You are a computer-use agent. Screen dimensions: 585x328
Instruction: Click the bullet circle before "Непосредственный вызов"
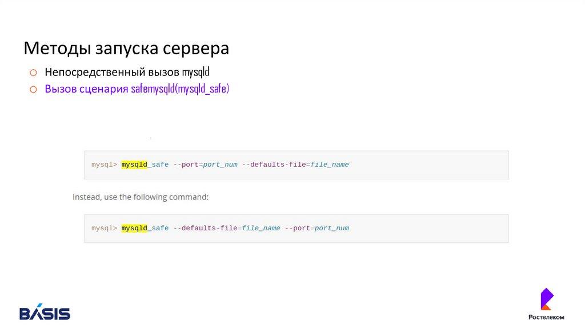[x=33, y=73]
